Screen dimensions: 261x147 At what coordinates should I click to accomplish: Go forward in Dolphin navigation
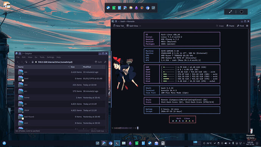[x=22, y=62]
